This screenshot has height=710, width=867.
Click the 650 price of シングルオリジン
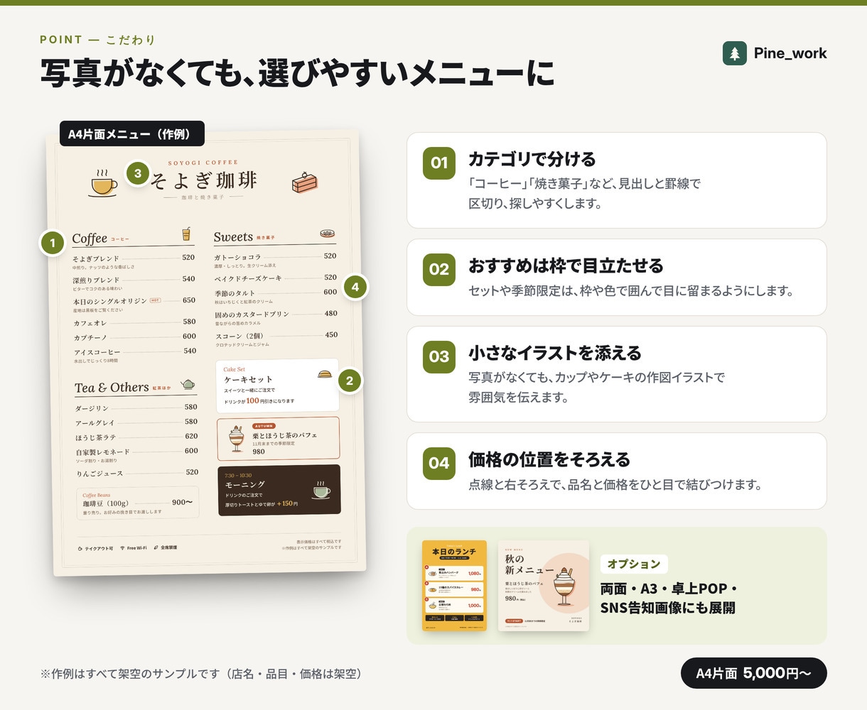coord(189,300)
